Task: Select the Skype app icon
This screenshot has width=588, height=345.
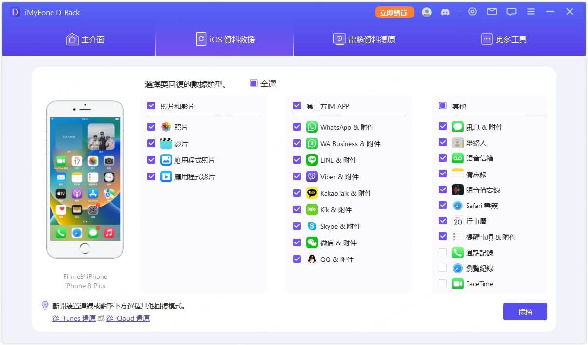Action: click(311, 226)
